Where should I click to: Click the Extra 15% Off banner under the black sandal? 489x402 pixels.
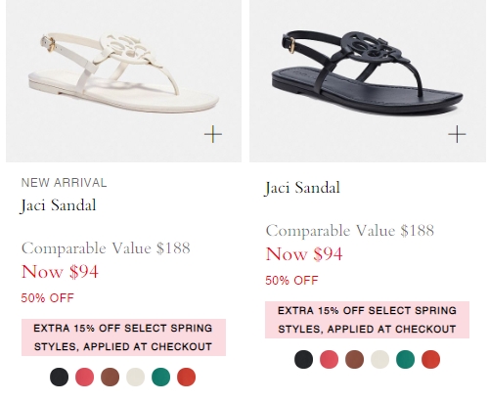click(x=367, y=320)
